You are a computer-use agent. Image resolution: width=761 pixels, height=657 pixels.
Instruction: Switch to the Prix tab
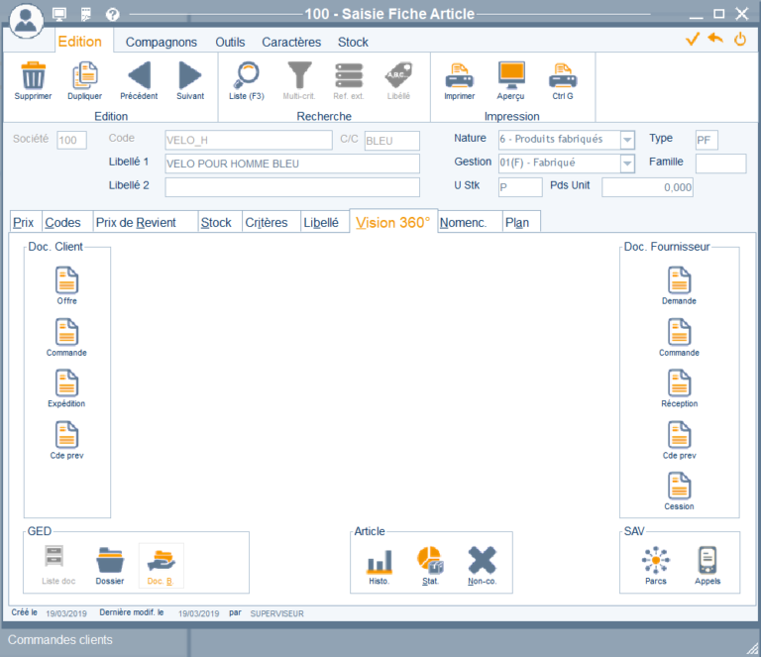point(24,222)
